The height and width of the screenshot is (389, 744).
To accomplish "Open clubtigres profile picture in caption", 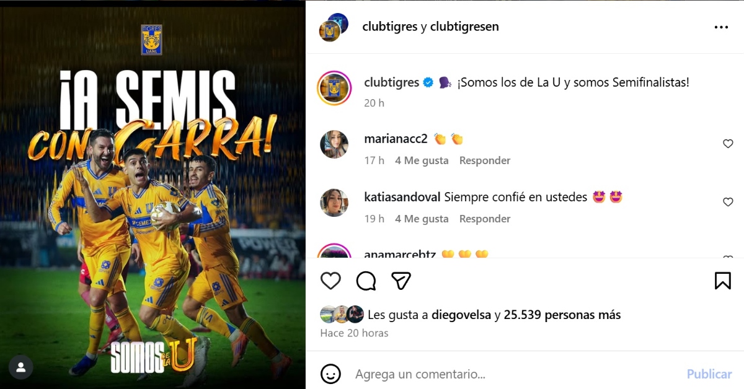I will coord(334,87).
